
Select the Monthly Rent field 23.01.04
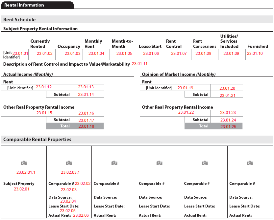[96, 54]
